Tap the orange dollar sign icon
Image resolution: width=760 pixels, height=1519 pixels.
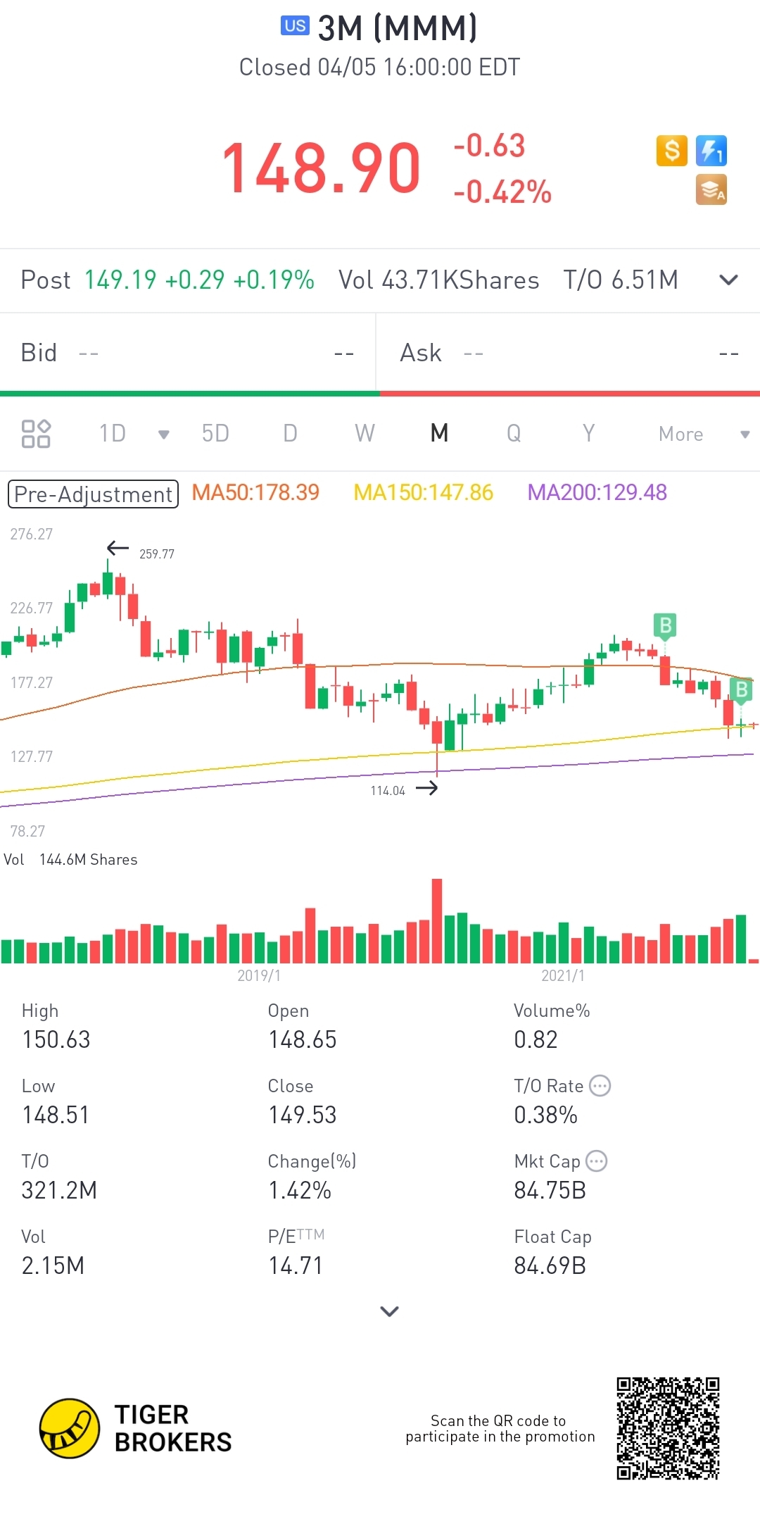671,151
